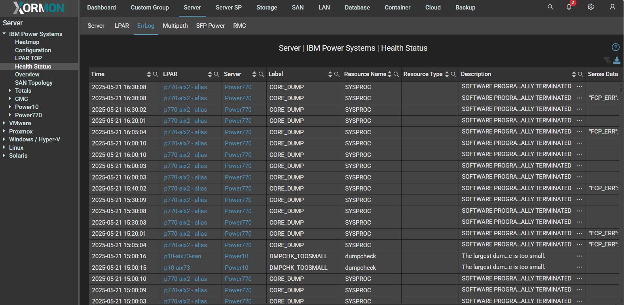
Task: Open the global search magnifier icon
Action: (x=550, y=7)
